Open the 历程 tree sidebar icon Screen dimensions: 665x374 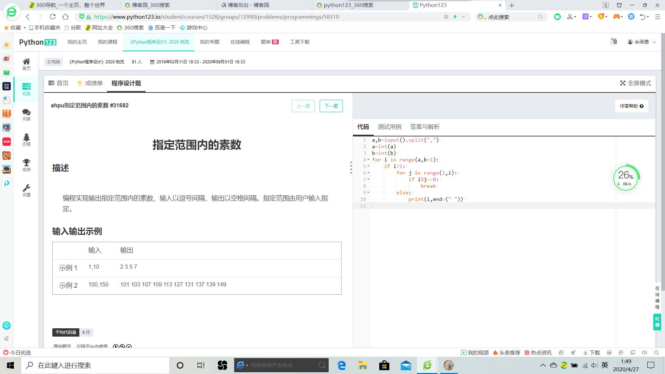click(x=26, y=140)
